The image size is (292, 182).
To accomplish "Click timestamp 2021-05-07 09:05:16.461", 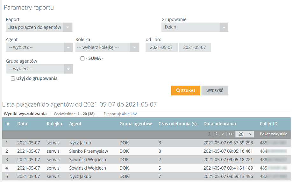I will pyautogui.click(x=228, y=151).
